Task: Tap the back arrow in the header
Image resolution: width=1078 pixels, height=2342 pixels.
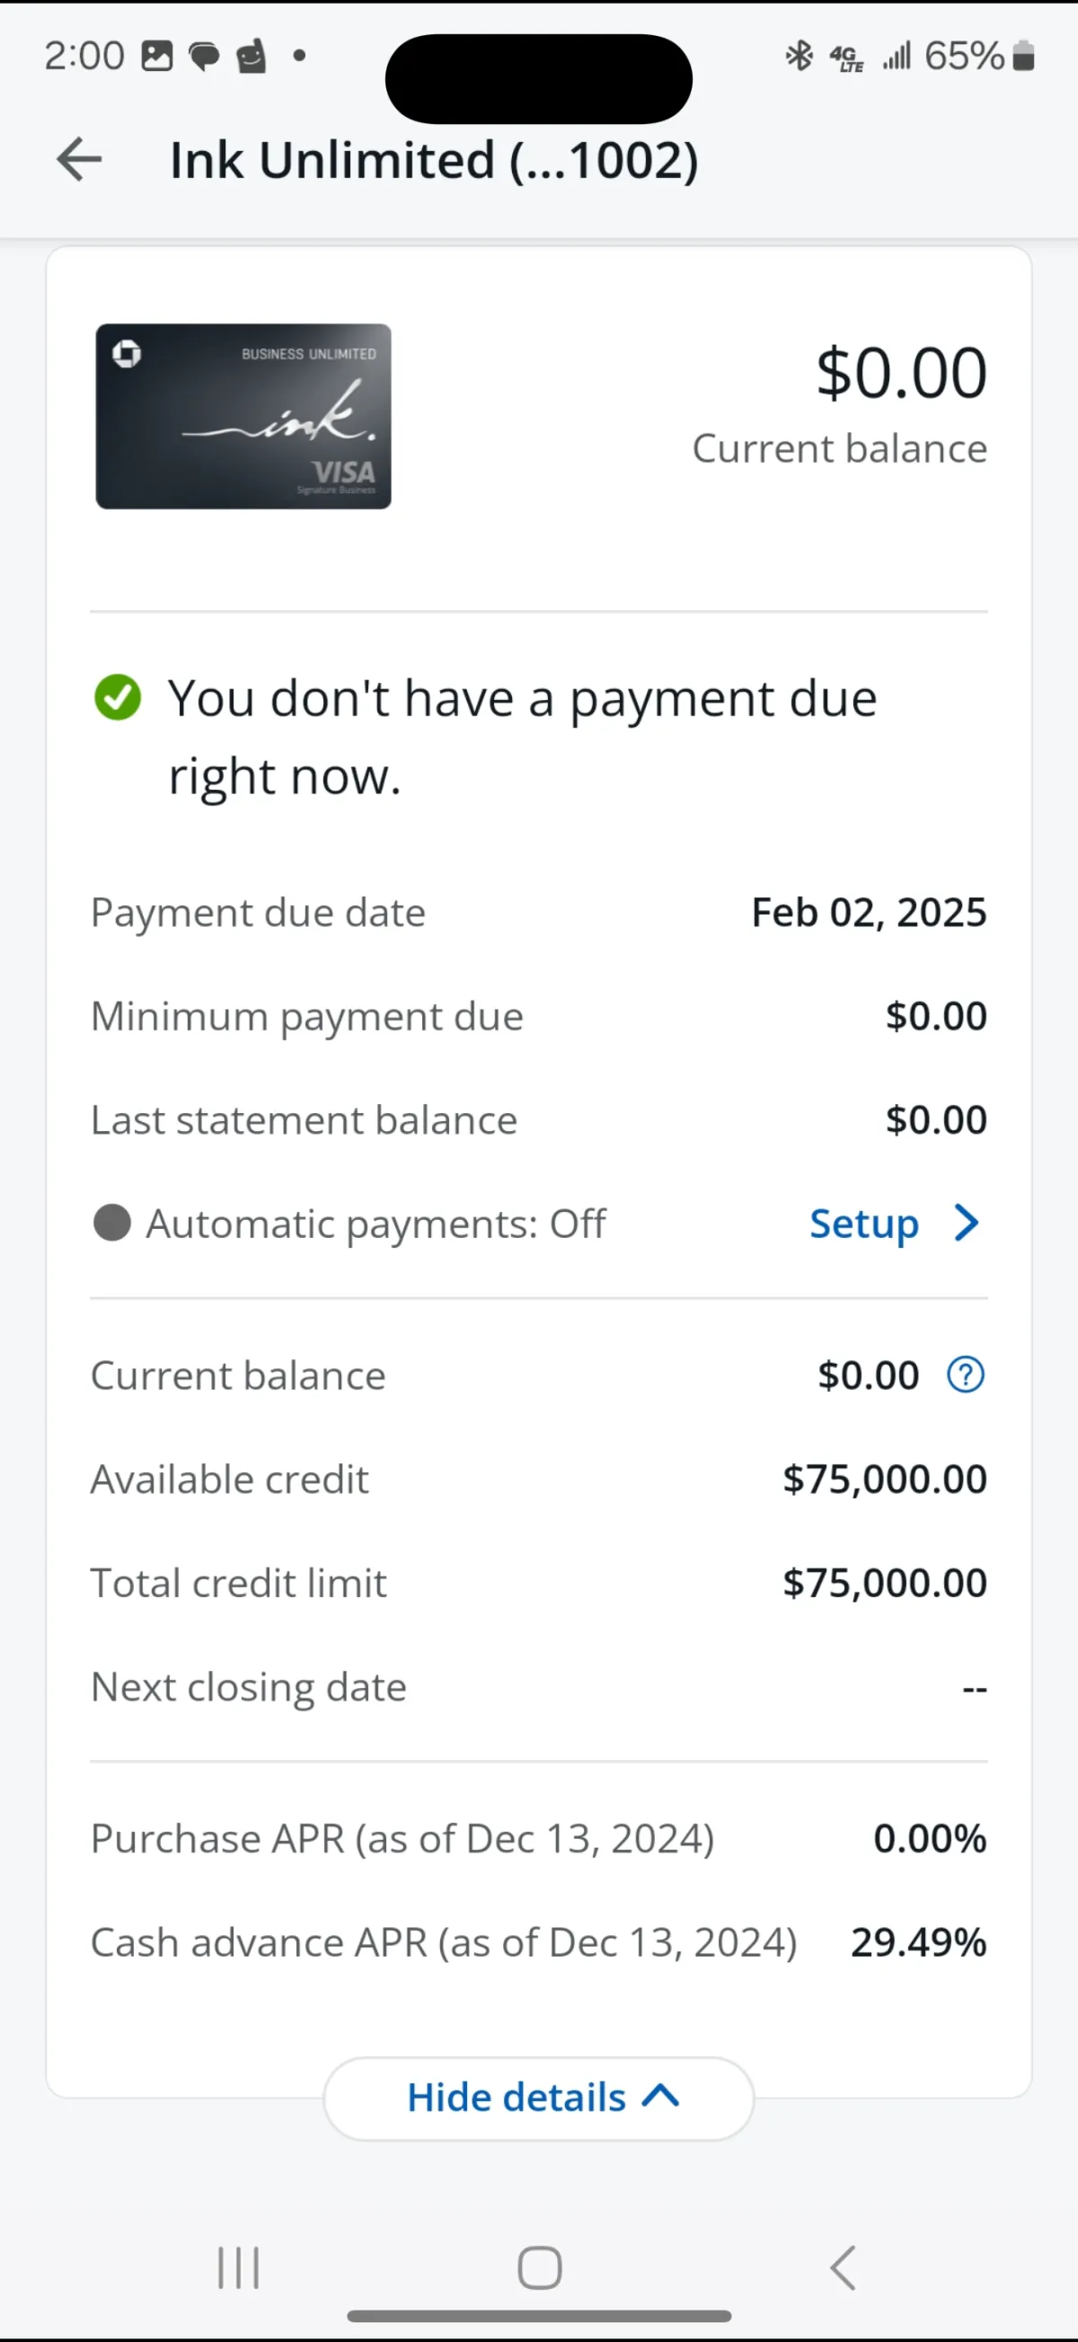Action: (79, 160)
